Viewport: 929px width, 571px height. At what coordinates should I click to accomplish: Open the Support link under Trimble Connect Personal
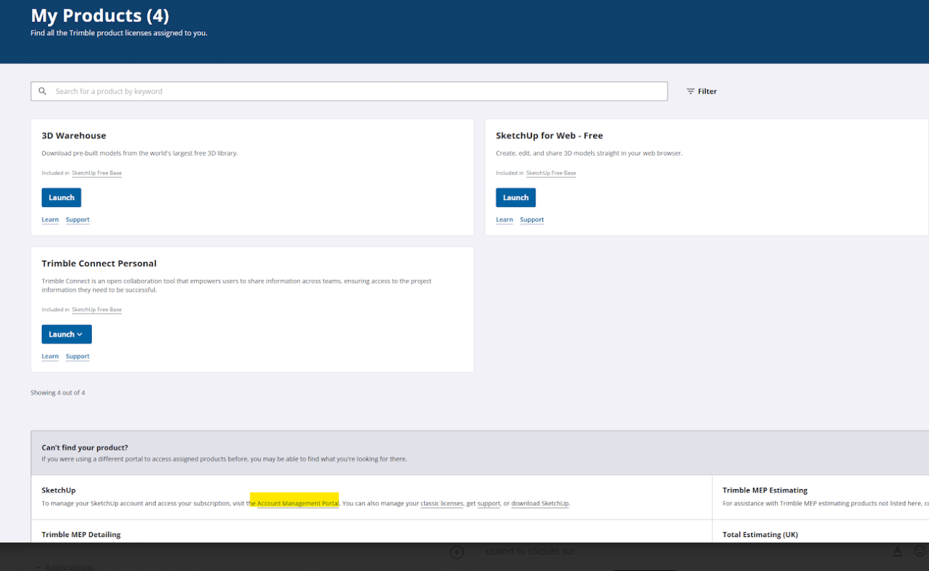pyautogui.click(x=78, y=356)
